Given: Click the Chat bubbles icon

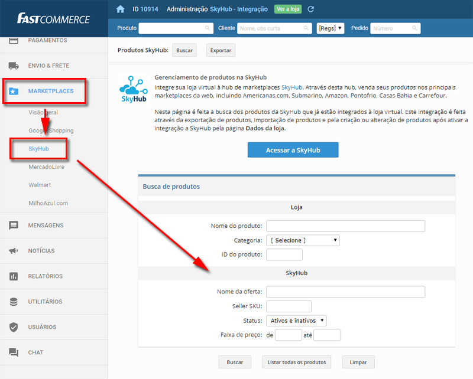Looking at the screenshot, I should click(13, 352).
